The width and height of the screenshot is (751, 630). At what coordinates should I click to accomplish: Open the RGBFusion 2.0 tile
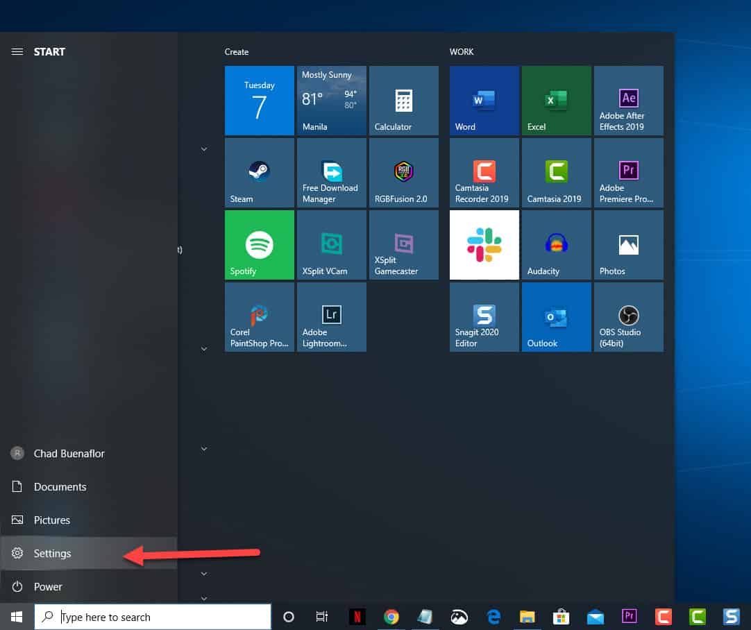tap(404, 173)
